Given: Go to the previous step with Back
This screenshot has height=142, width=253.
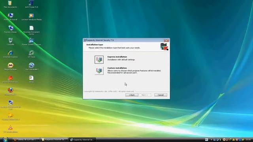Looking at the screenshot, I should [132, 95].
